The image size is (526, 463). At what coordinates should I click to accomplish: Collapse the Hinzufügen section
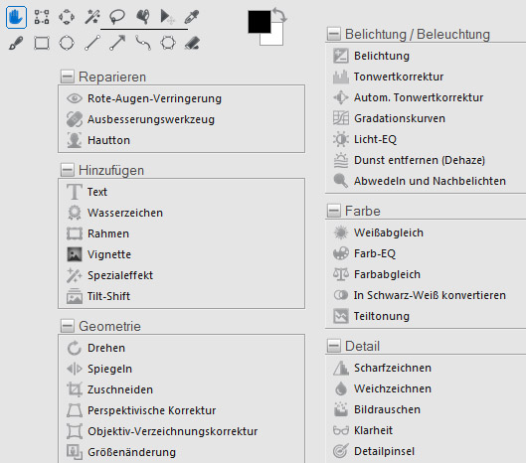(67, 170)
